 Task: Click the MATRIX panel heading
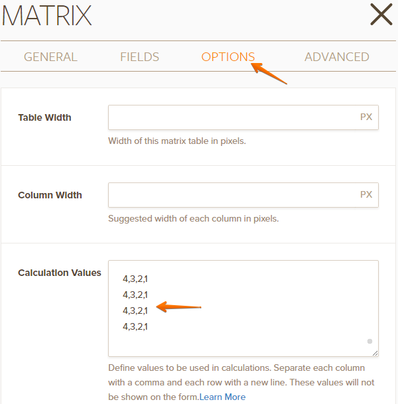46,16
